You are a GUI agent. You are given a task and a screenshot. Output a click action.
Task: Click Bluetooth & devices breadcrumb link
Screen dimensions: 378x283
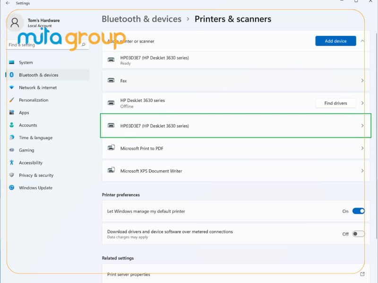click(141, 19)
